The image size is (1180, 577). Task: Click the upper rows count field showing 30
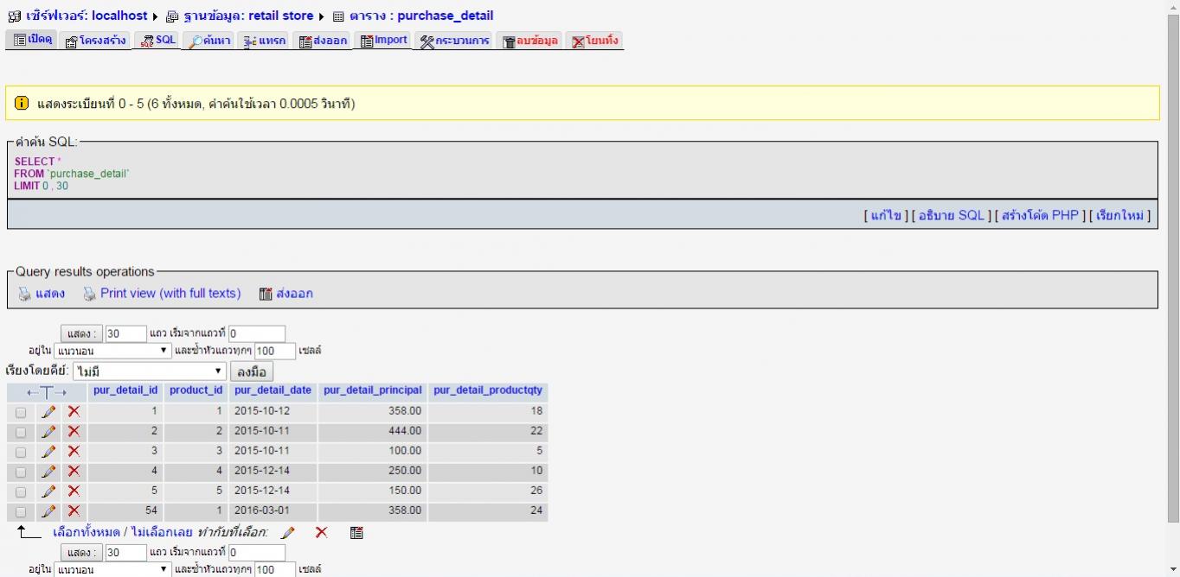pyautogui.click(x=126, y=333)
